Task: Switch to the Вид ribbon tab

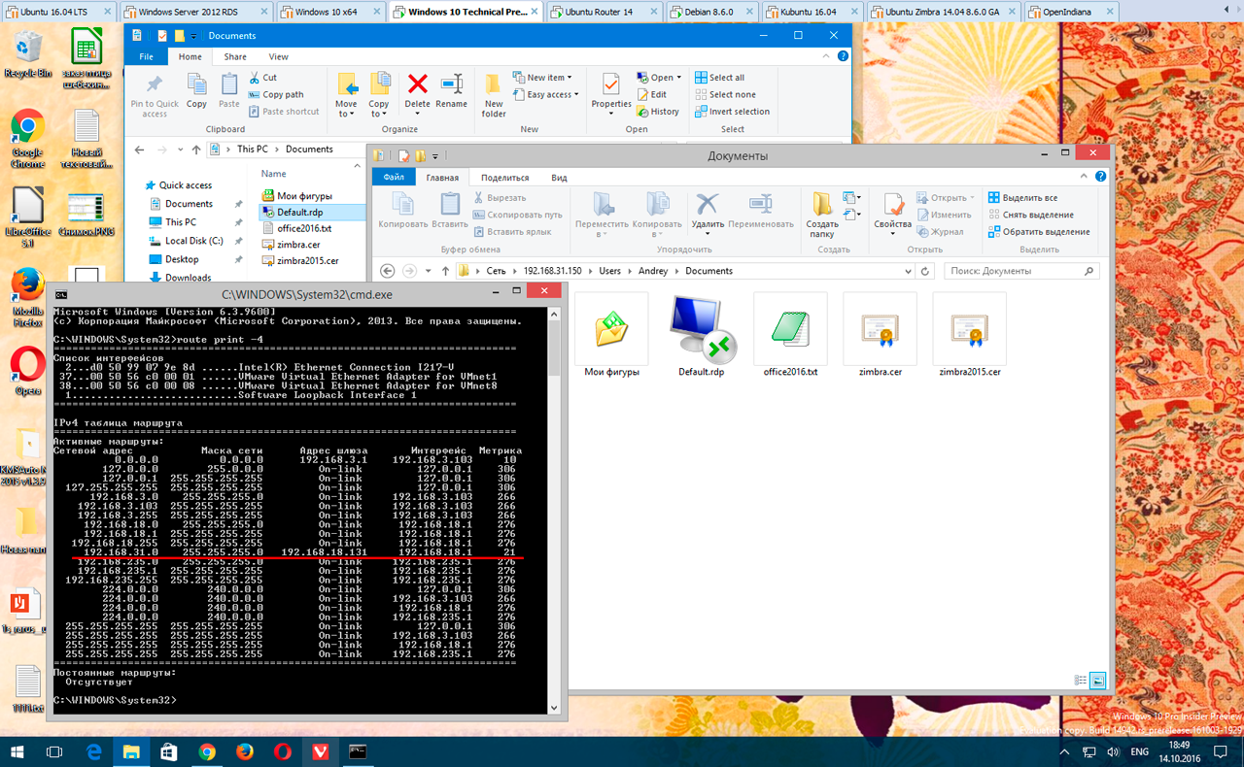Action: 559,178
